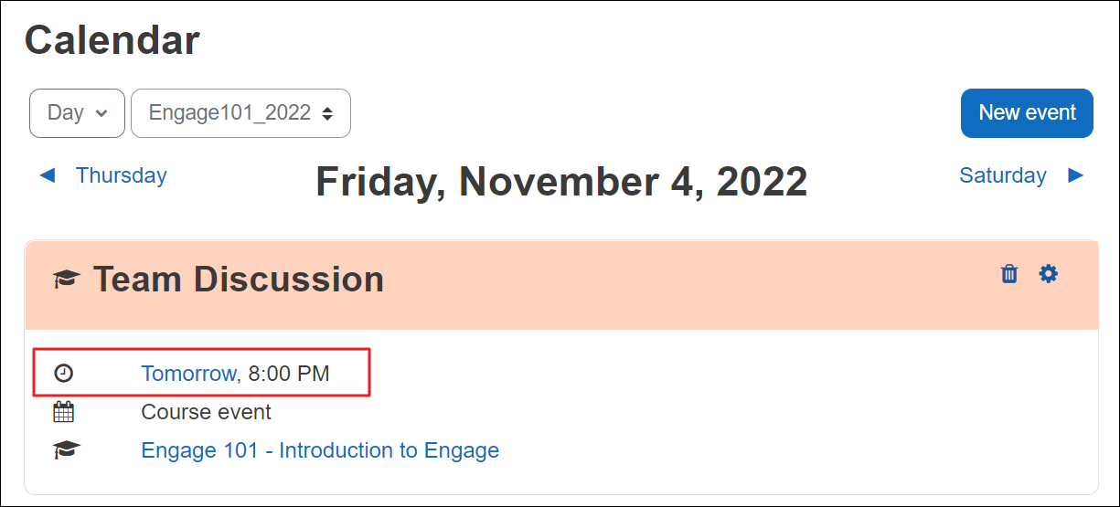Open the Tomorrow date link
The image size is (1120, 507).
[188, 374]
